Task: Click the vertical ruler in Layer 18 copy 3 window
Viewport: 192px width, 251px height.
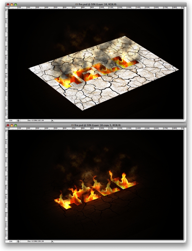Action: coord(7,184)
